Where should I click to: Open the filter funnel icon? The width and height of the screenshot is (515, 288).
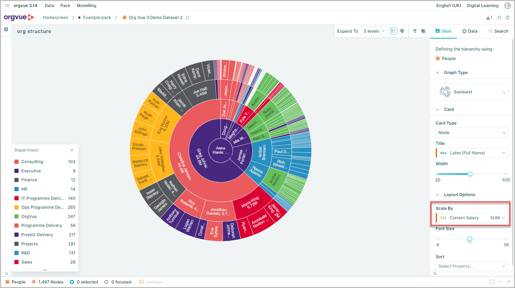(x=415, y=31)
